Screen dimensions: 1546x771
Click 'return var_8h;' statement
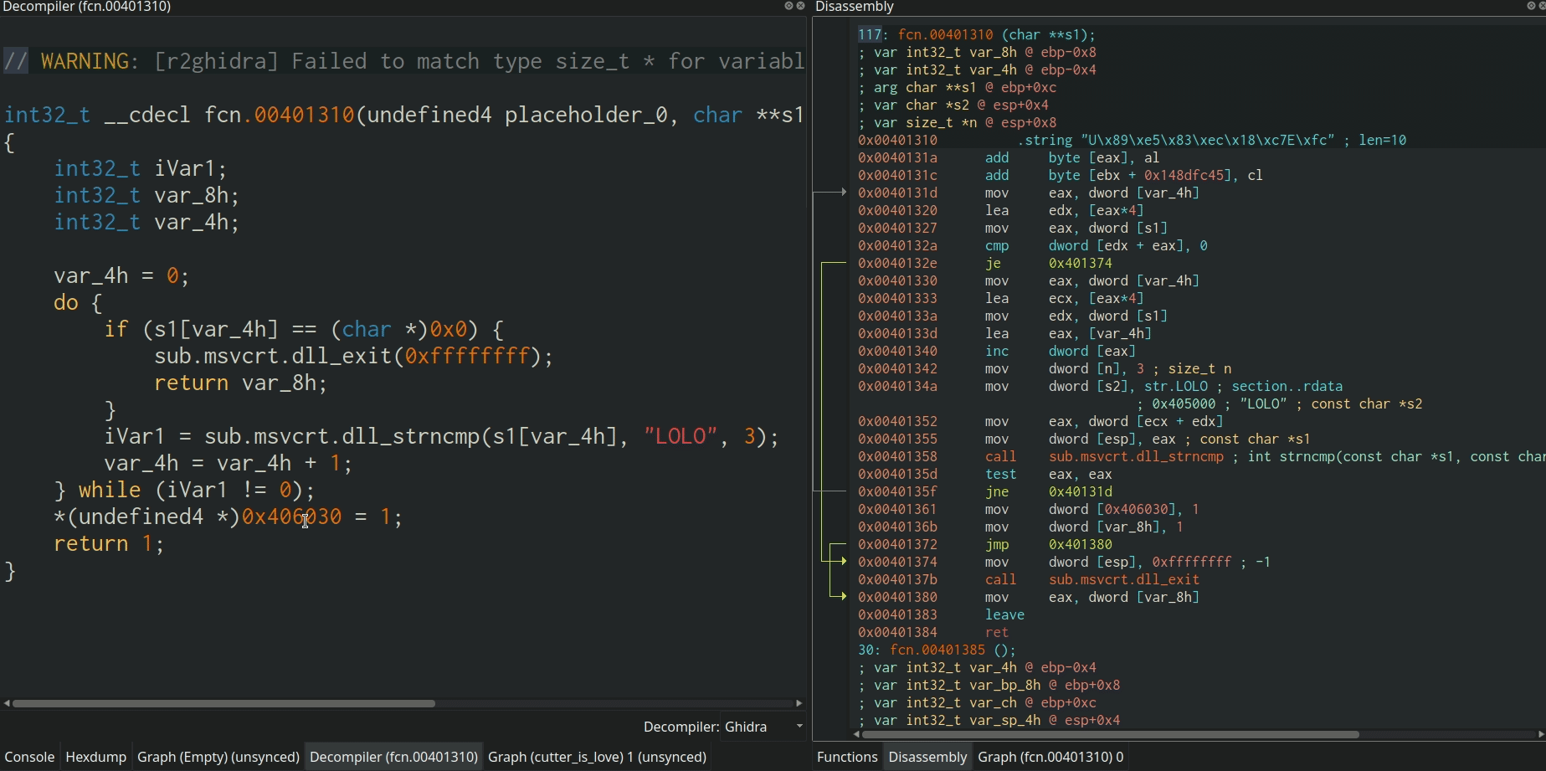pyautogui.click(x=240, y=383)
